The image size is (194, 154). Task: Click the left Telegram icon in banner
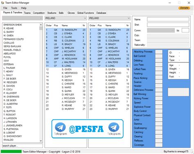[60, 128]
